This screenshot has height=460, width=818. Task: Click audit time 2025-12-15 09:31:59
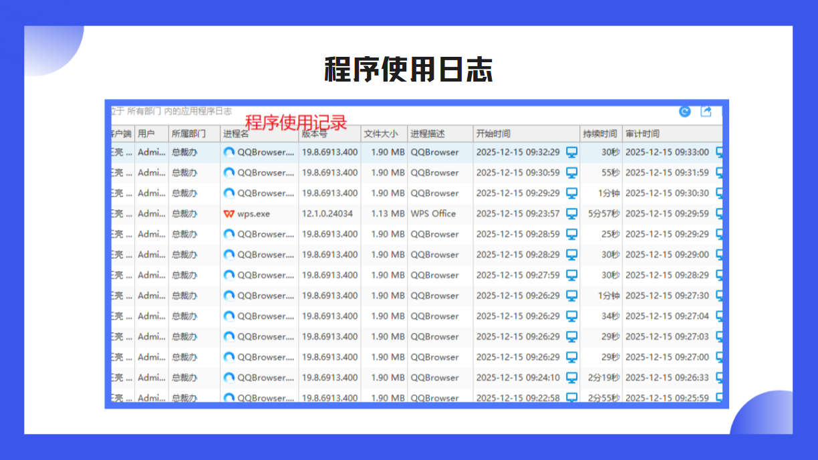[667, 172]
